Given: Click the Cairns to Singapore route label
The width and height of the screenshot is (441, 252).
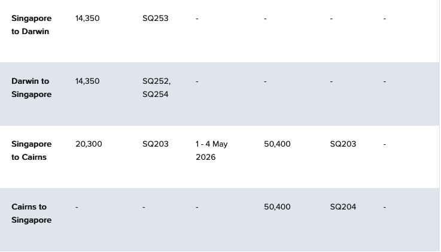Looking at the screenshot, I should [x=31, y=213].
